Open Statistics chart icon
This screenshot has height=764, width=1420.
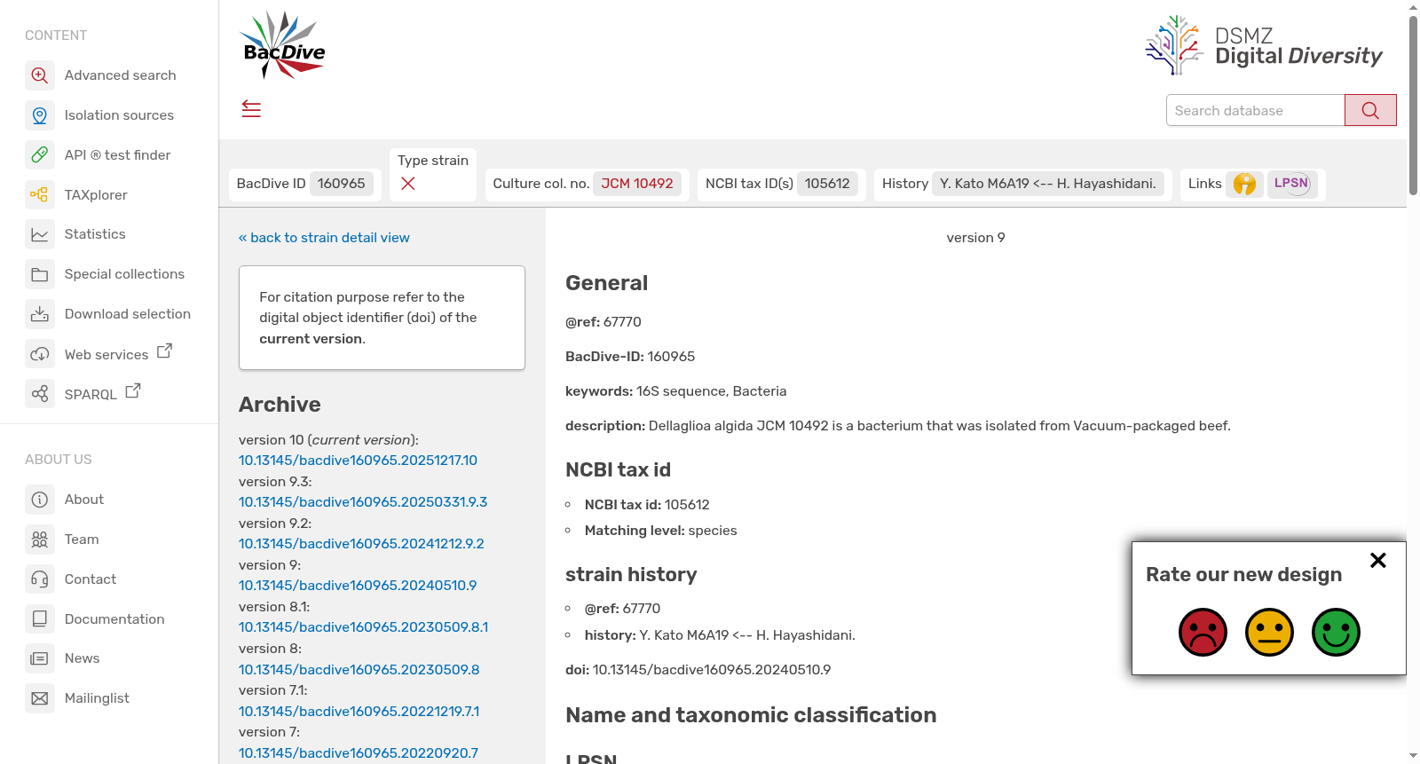pyautogui.click(x=40, y=234)
